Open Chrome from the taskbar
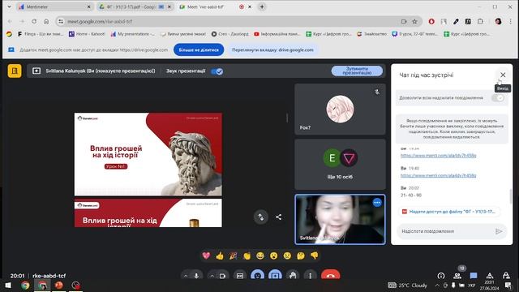 [25, 285]
